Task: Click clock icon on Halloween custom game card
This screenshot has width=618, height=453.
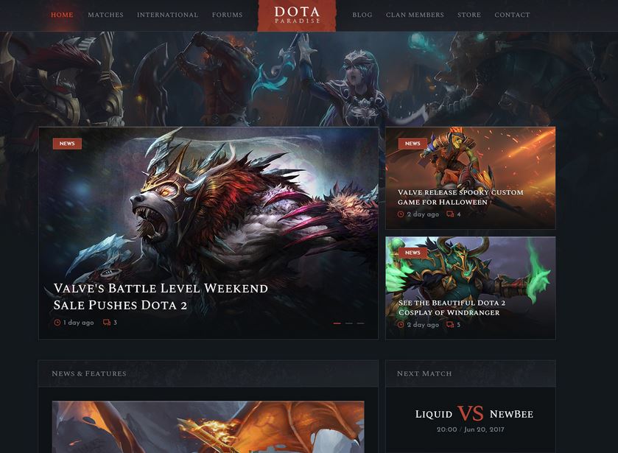Action: [401, 214]
